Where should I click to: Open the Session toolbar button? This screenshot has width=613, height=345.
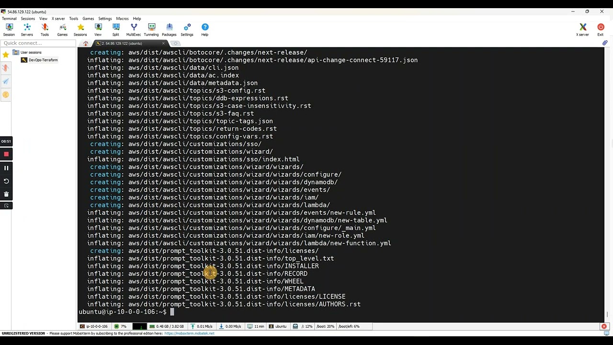point(9,30)
